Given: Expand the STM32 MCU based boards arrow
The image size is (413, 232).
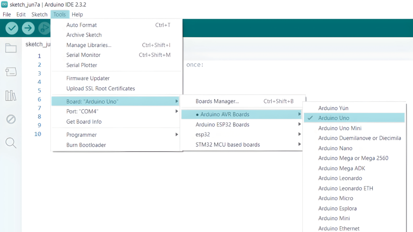Looking at the screenshot, I should click(x=300, y=144).
